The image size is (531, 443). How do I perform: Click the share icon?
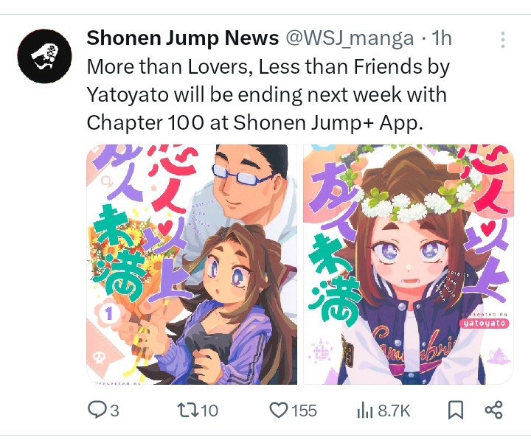(493, 410)
